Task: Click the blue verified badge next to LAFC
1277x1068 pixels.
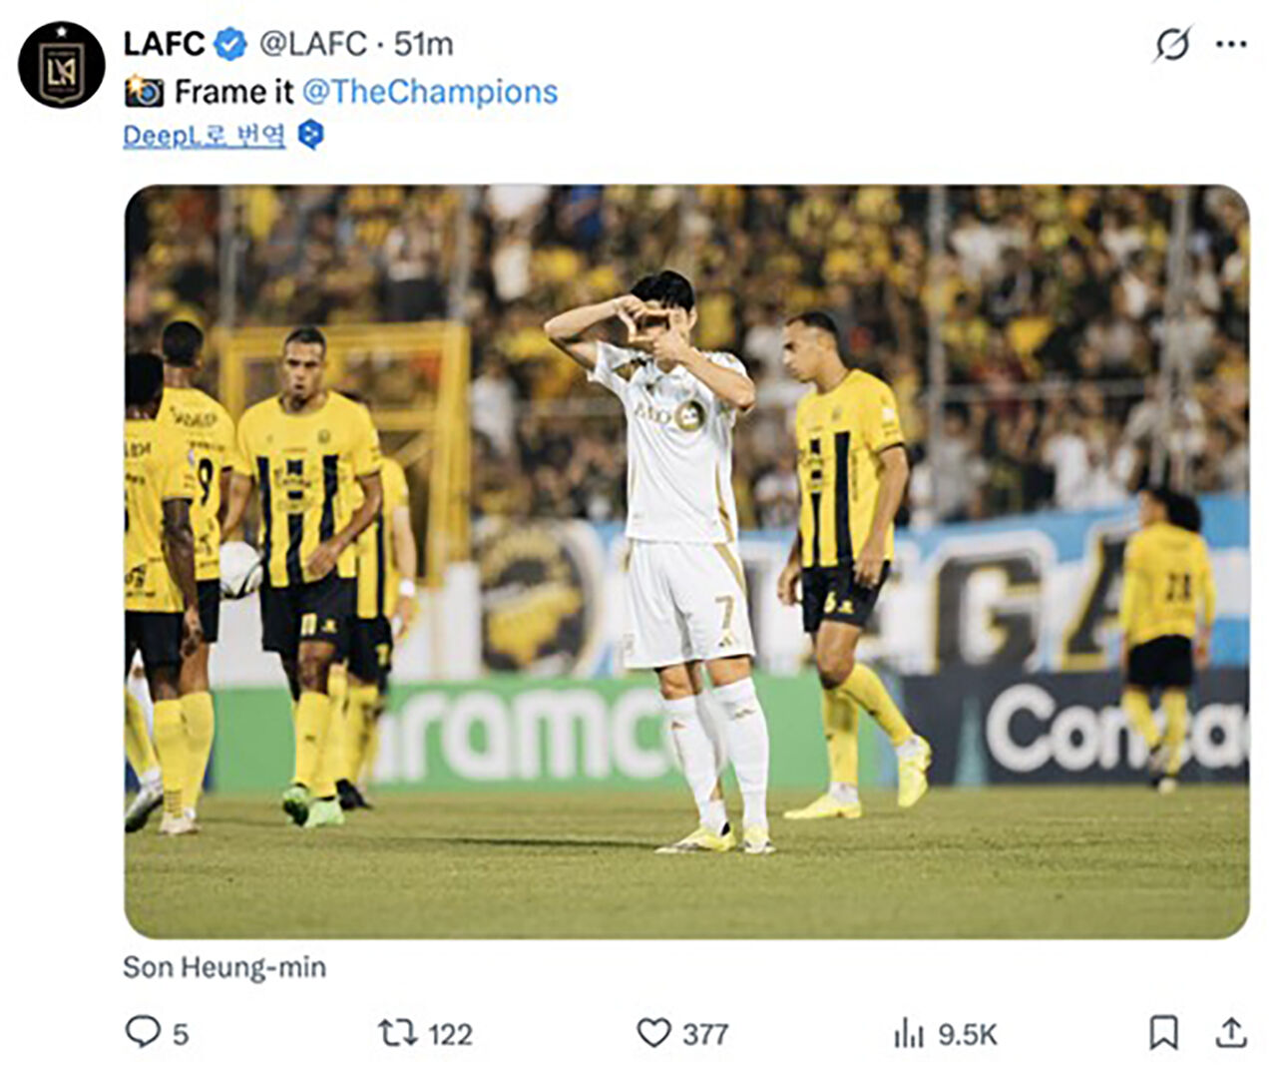Action: 230,42
